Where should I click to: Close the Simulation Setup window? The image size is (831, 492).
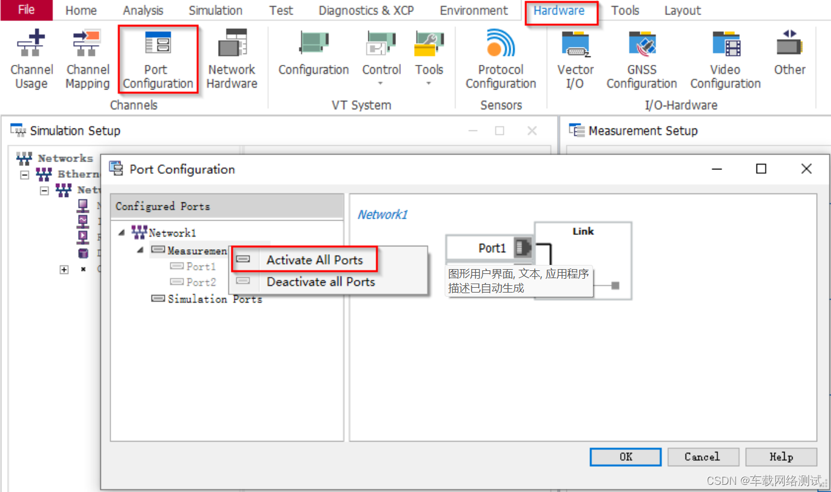532,130
